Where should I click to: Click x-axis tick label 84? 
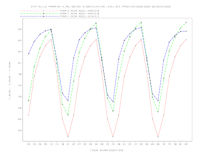click(186, 144)
